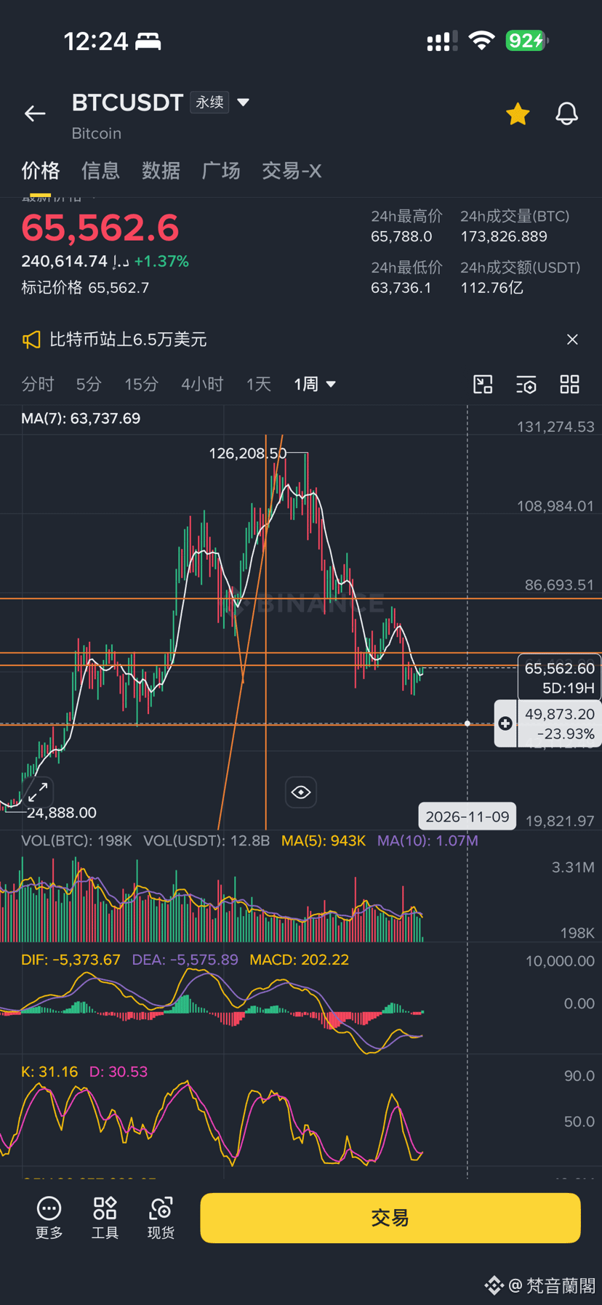
Task: Select the 15分 timeframe
Action: (141, 384)
